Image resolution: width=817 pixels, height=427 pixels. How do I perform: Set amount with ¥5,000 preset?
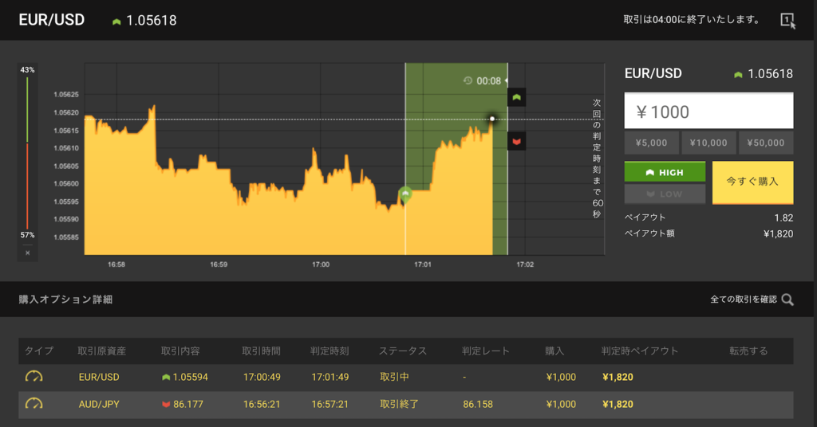(651, 143)
